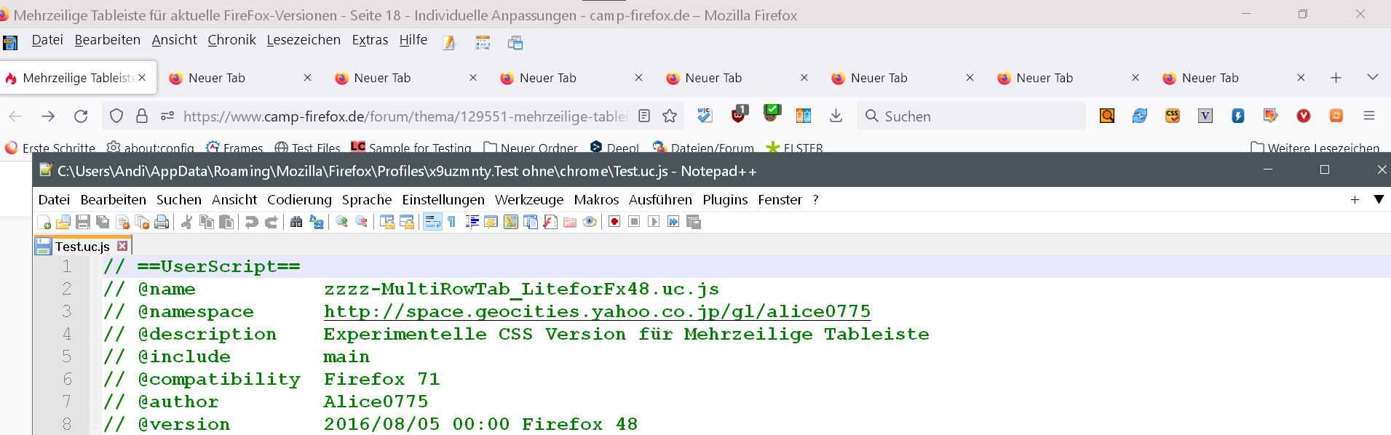Viewport: 1391px width, 435px height.
Task: Bookmark this page with the star icon
Action: (670, 116)
